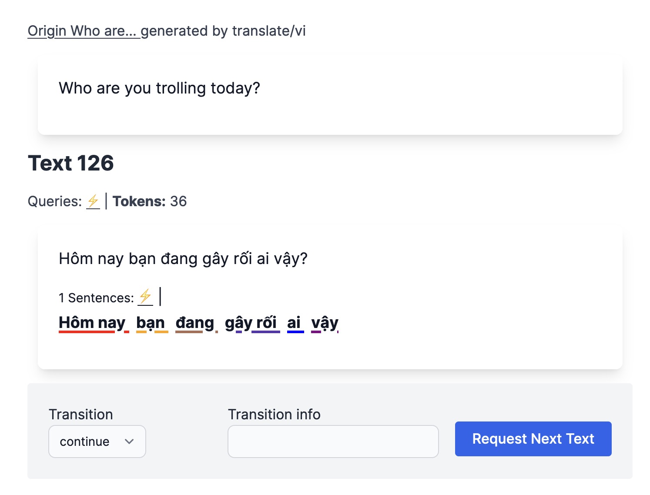
Task: Click the "1 Sentences:" label
Action: (x=96, y=298)
